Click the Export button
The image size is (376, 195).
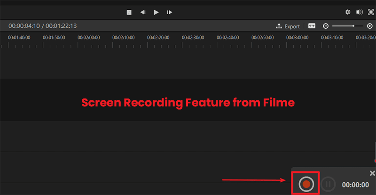click(288, 26)
